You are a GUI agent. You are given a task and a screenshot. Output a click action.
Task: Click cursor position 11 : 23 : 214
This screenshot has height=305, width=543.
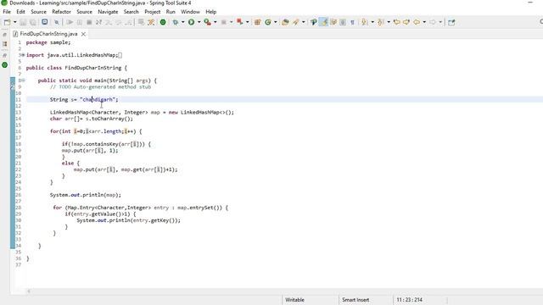click(x=409, y=300)
